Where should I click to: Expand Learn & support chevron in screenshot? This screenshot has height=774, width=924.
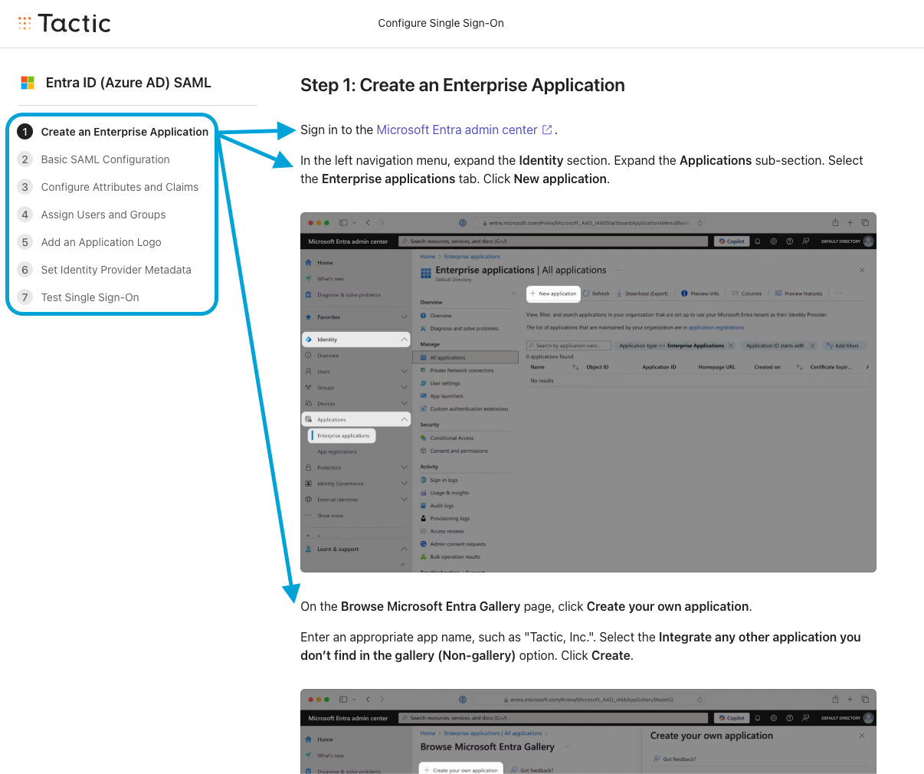[404, 549]
